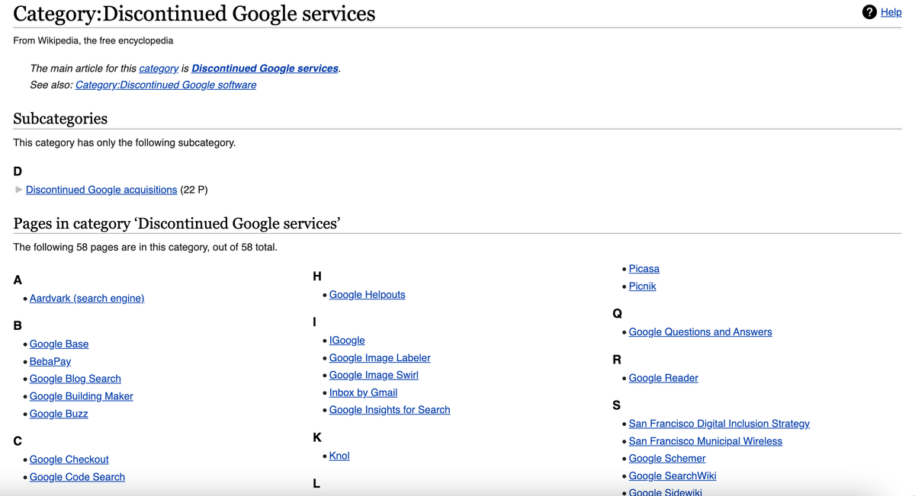Open the main article Discontinued Google services
The width and height of the screenshot is (915, 496).
coord(265,68)
